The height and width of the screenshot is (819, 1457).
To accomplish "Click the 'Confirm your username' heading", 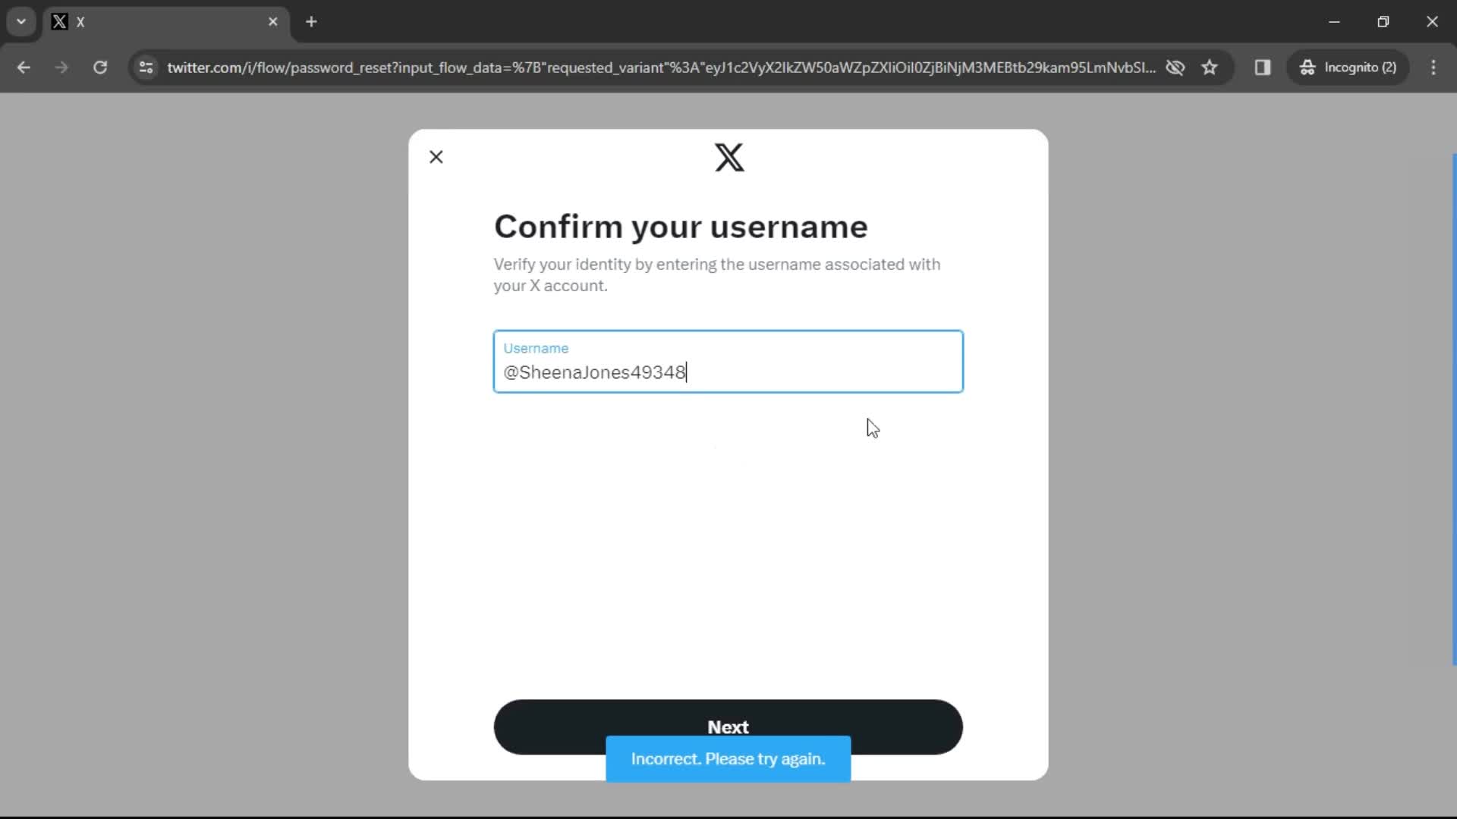I will pos(681,227).
